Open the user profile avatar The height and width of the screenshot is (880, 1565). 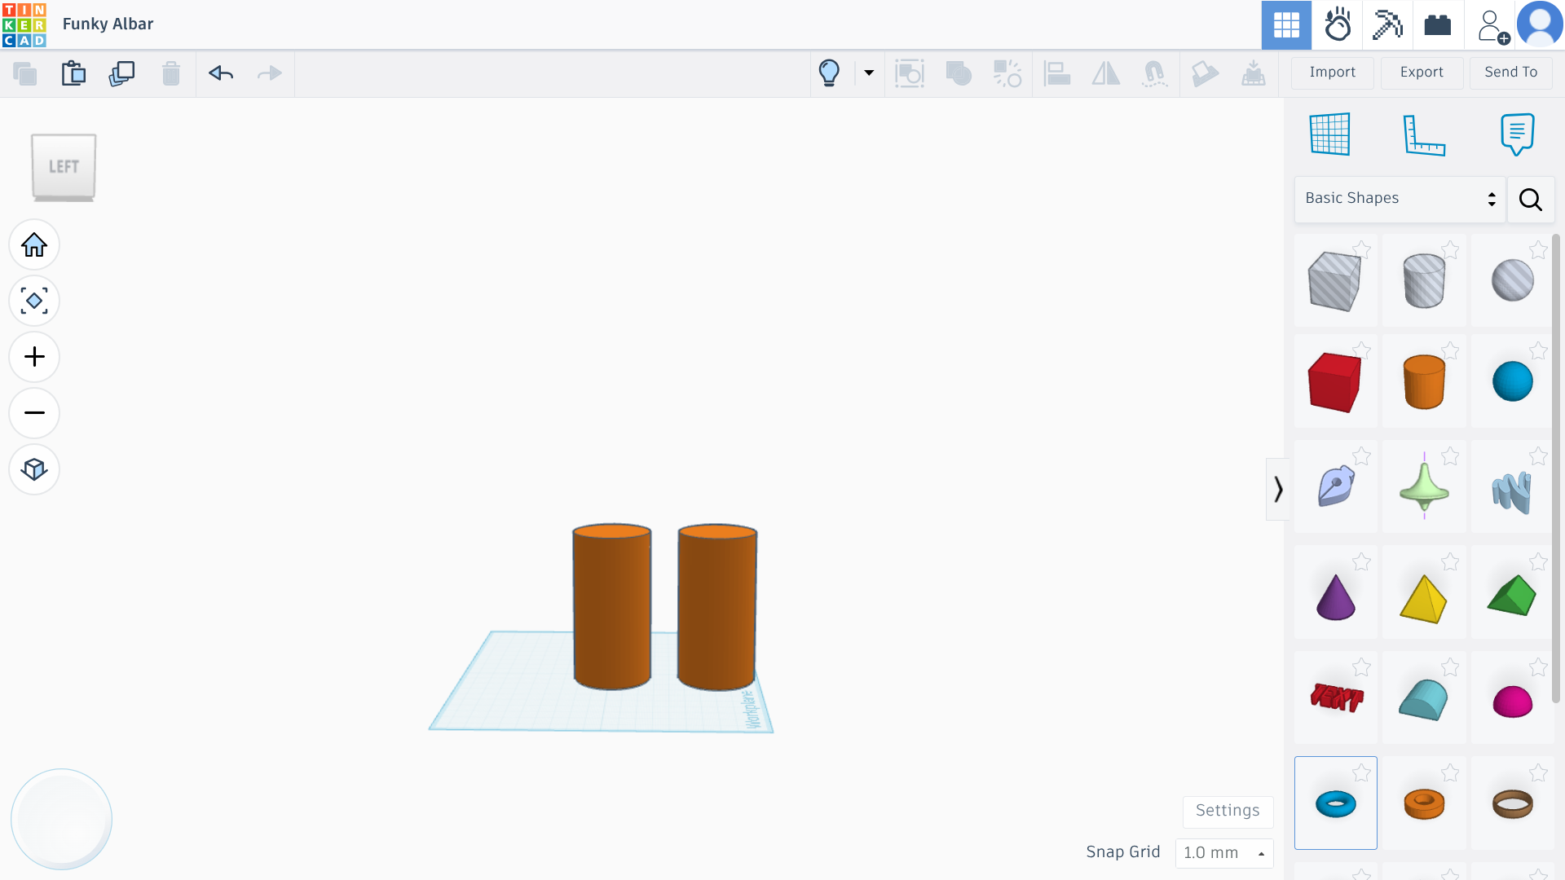tap(1540, 24)
